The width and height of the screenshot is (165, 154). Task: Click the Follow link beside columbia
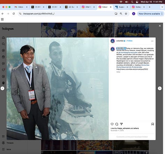[x=130, y=41]
